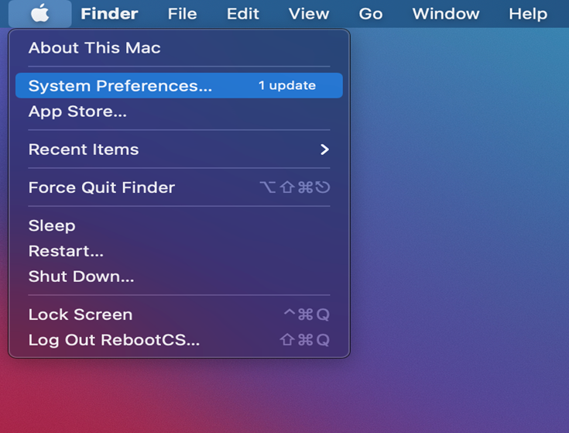Hit the Recent Items entry

click(84, 149)
